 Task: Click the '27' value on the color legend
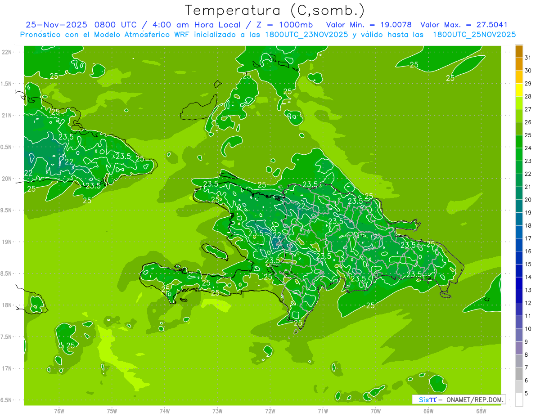click(528, 109)
